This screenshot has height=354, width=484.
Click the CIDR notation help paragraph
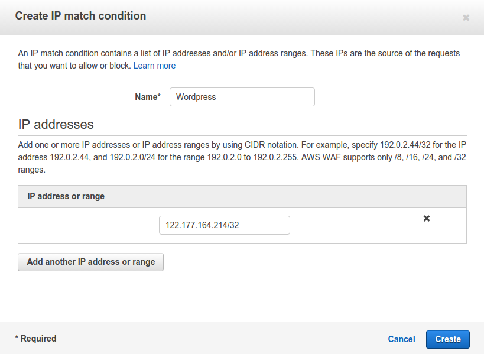click(x=242, y=157)
